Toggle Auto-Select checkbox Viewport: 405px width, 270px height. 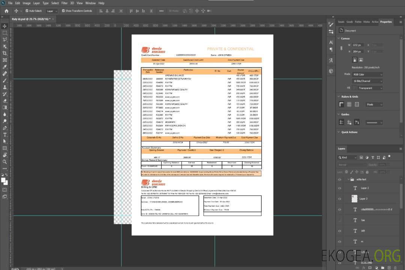tap(27, 11)
